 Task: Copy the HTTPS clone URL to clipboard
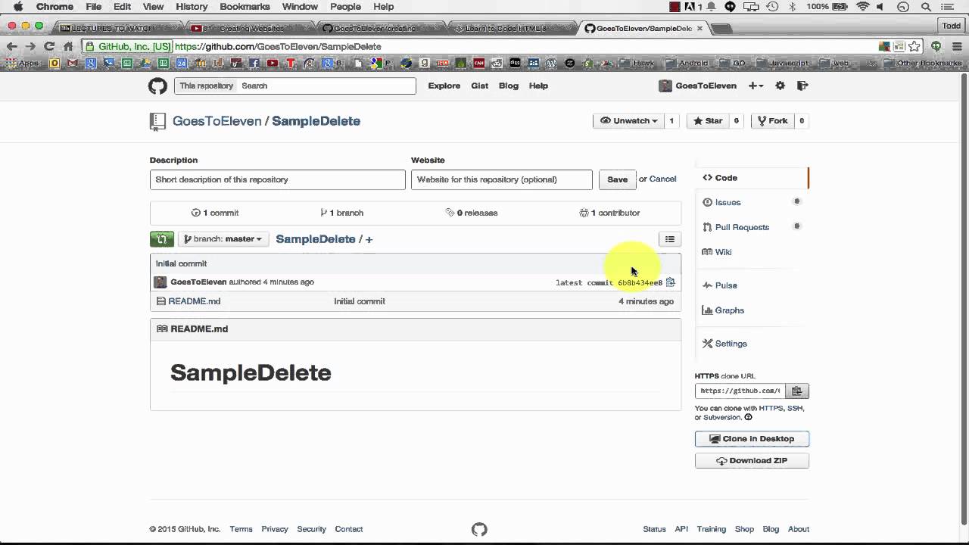(x=796, y=391)
